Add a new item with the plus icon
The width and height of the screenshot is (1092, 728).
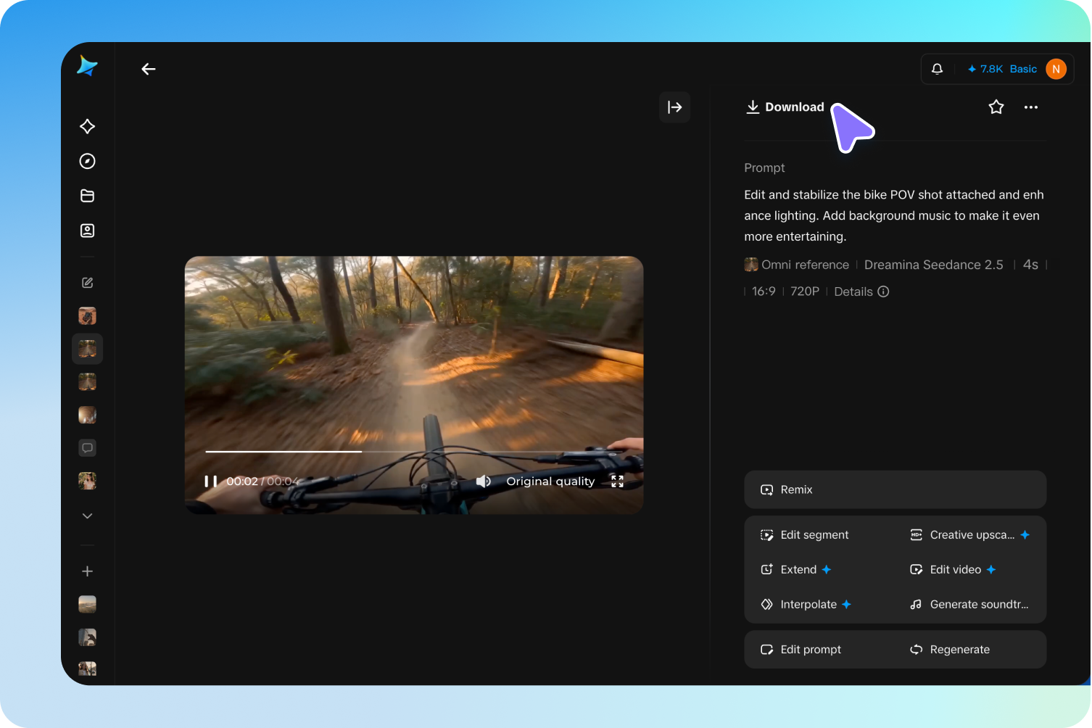click(88, 571)
